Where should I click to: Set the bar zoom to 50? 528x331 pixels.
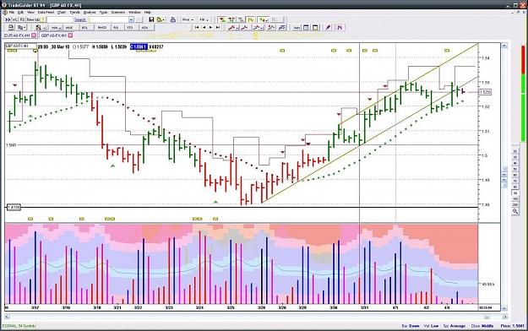514,170
